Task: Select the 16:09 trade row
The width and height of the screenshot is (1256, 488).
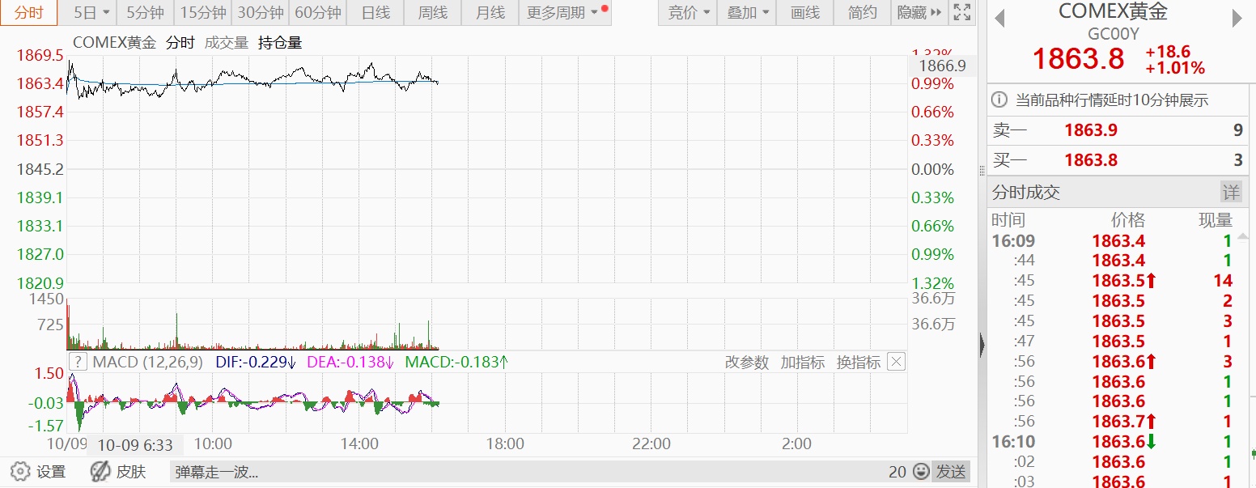Action: pos(1112,240)
